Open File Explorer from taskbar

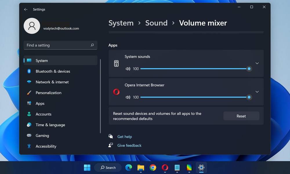(x=141, y=168)
